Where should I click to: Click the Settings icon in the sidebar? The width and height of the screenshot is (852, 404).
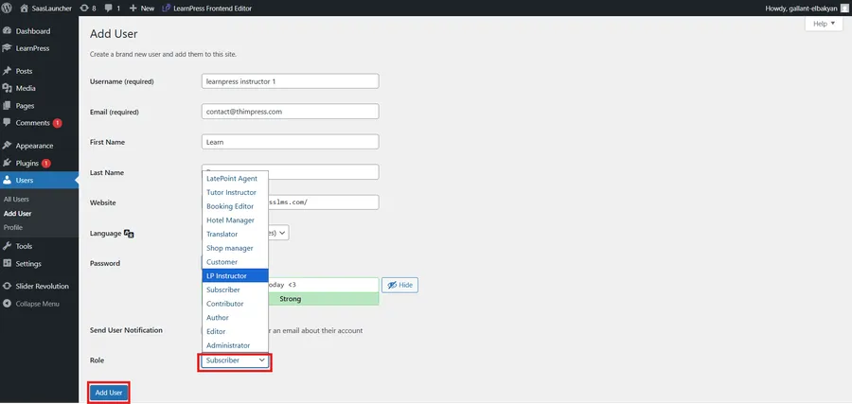point(7,263)
